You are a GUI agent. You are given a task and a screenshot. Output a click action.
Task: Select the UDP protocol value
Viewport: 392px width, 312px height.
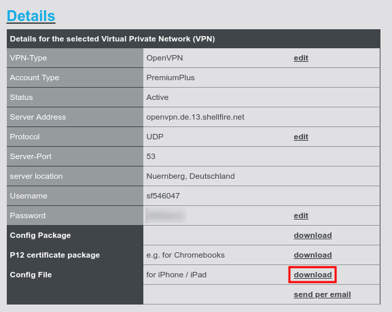coord(155,137)
